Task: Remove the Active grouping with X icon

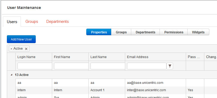Action: [26, 49]
